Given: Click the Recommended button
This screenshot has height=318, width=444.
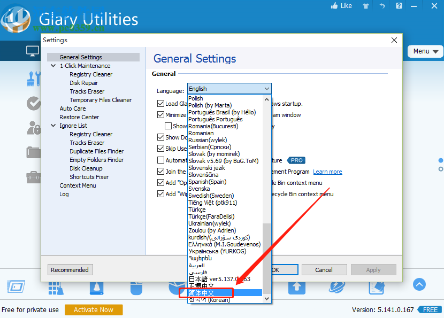Looking at the screenshot, I should coord(70,270).
